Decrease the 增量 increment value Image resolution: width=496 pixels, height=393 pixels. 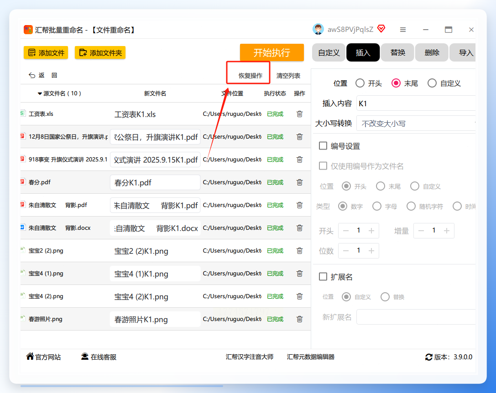point(421,231)
